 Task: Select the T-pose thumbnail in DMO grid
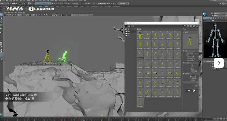(x=140, y=35)
